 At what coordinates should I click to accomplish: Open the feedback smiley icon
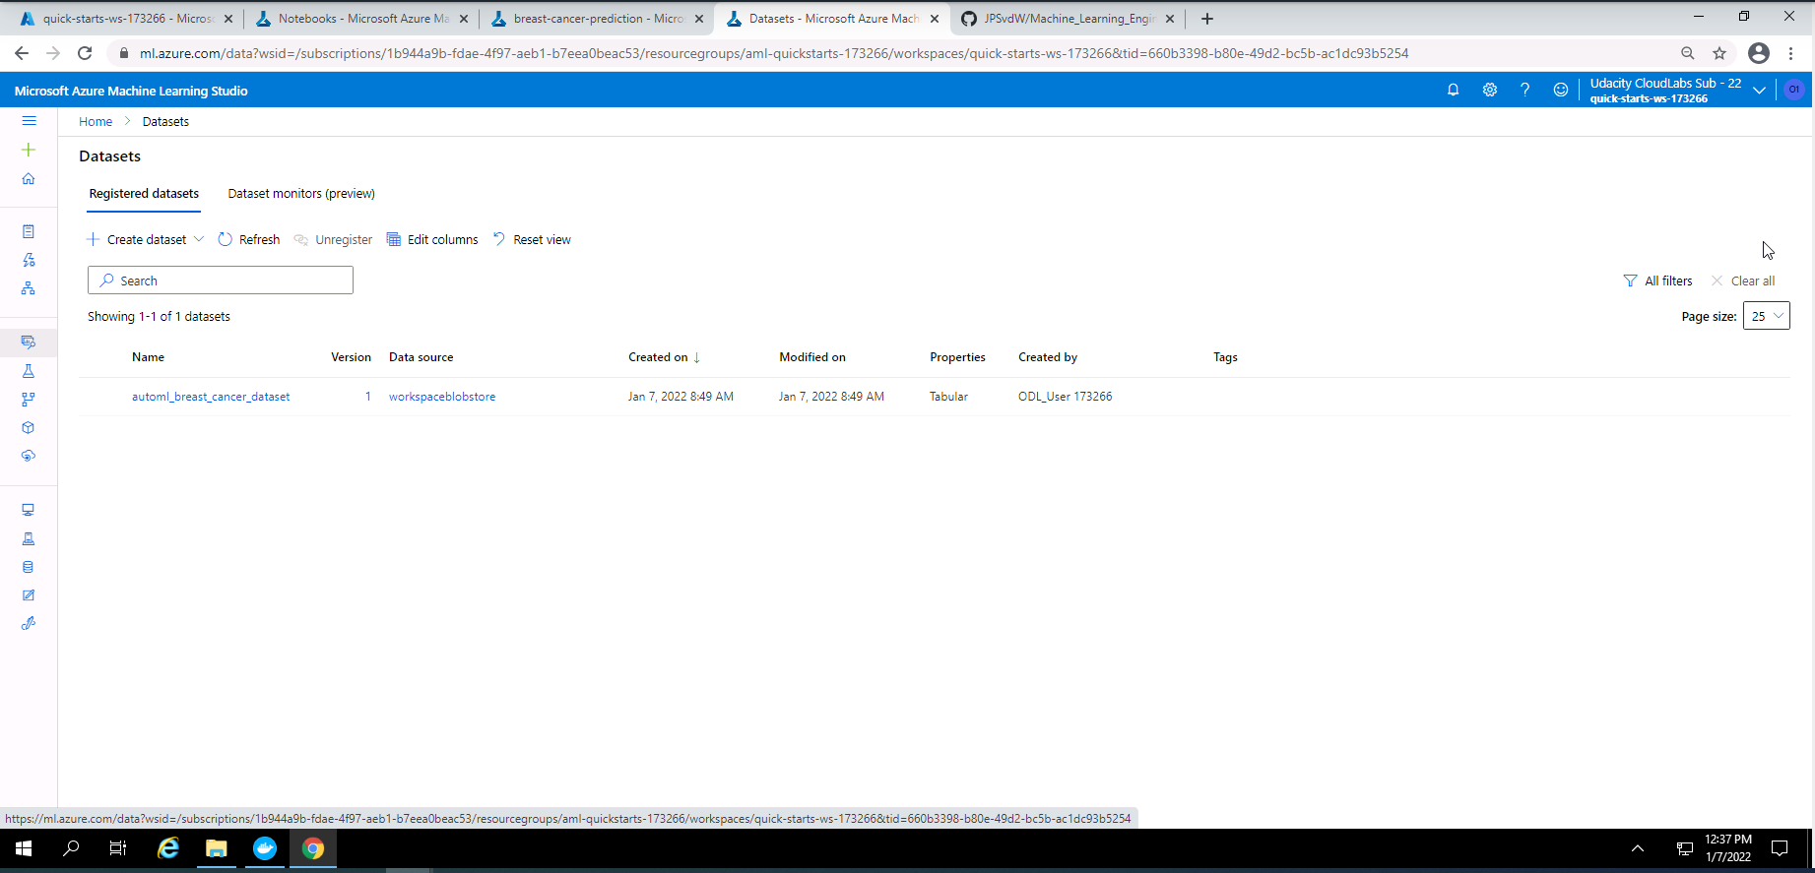(1561, 90)
